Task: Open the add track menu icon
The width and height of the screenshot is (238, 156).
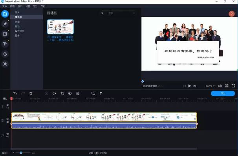Action: pyautogui.click(x=5, y=99)
